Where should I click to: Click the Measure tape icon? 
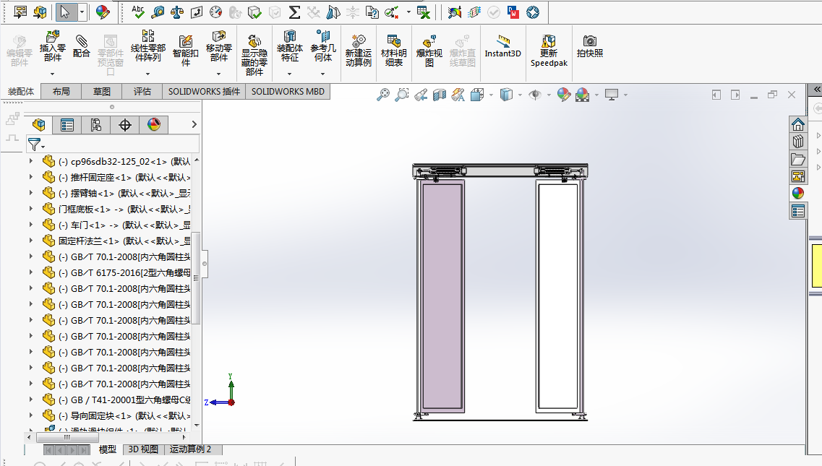(x=158, y=12)
